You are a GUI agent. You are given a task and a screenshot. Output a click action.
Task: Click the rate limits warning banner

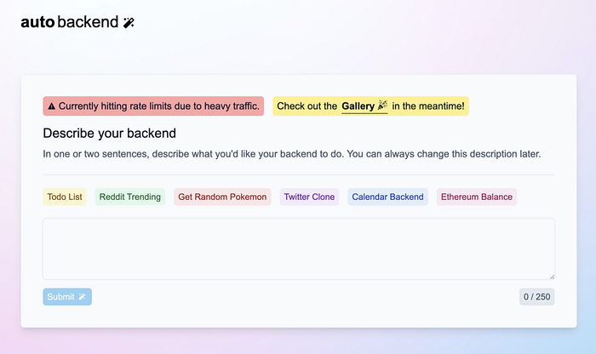(153, 106)
